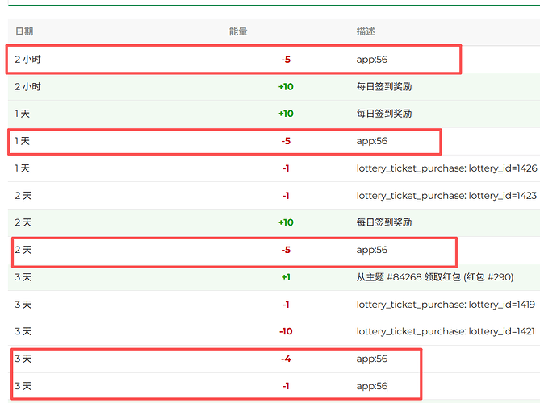The width and height of the screenshot is (540, 403).
Task: Select the -5 energy value in the 2 天 row
Action: (x=286, y=250)
